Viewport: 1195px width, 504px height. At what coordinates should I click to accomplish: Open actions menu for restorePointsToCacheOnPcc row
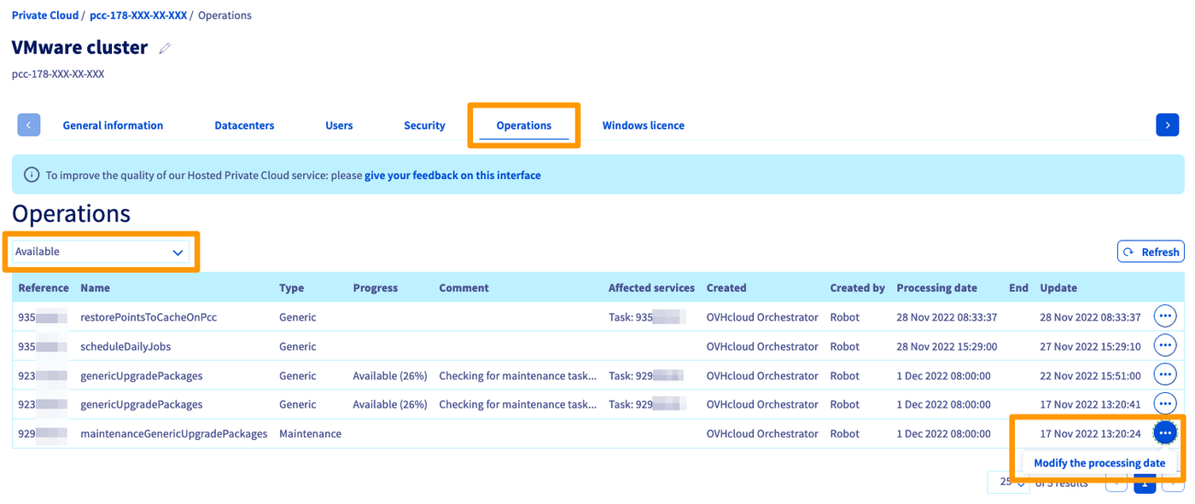coord(1164,317)
